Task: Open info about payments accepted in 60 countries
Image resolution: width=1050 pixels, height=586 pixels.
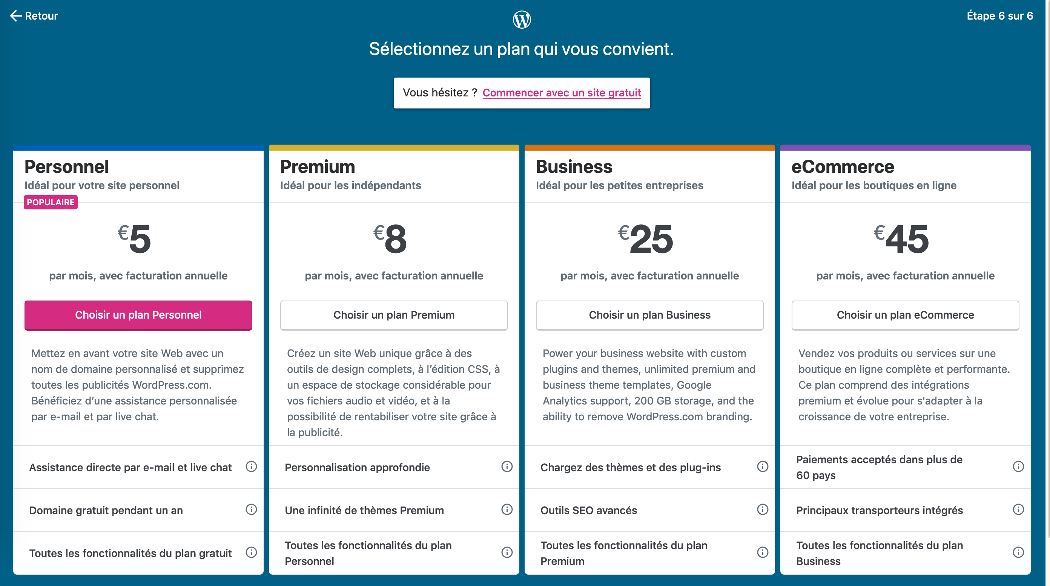Action: click(x=1018, y=467)
